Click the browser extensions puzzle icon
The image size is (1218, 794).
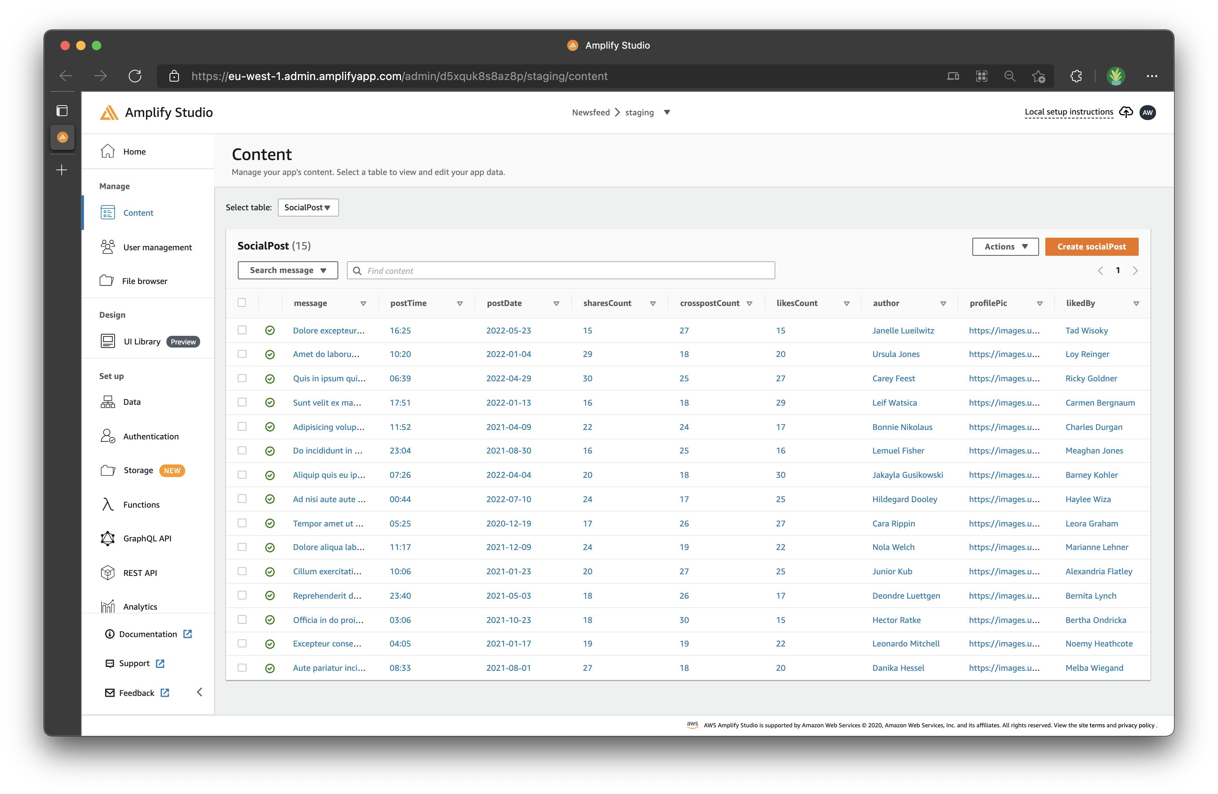coord(1076,76)
